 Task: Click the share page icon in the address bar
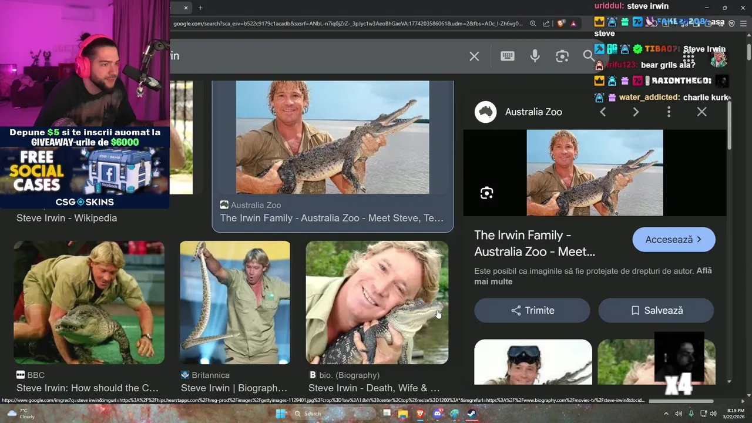coord(546,23)
